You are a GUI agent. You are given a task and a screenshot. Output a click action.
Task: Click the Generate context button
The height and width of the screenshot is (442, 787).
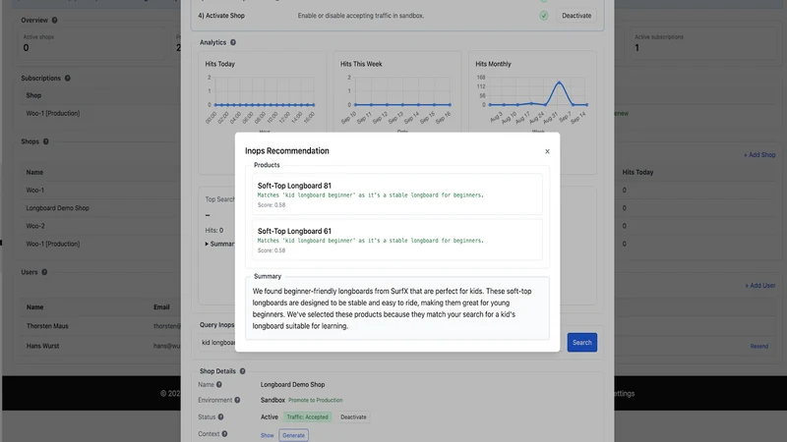[x=293, y=435]
